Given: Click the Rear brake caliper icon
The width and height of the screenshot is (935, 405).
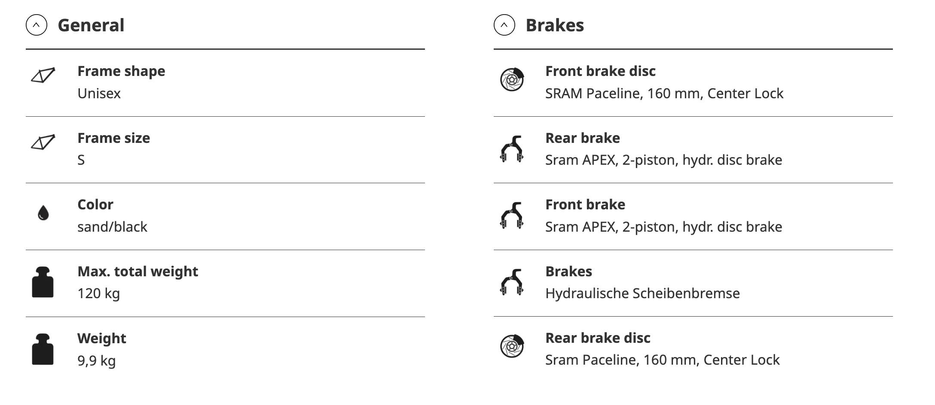Looking at the screenshot, I should (x=512, y=149).
